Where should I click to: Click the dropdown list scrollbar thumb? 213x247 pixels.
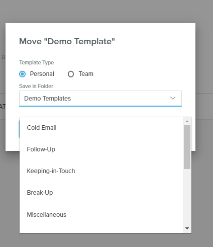coord(187,147)
